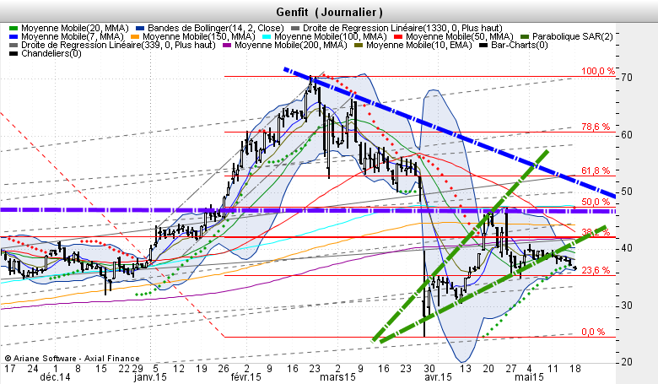The height and width of the screenshot is (384, 658).
Task: Click price axis value 40
Action: (627, 248)
